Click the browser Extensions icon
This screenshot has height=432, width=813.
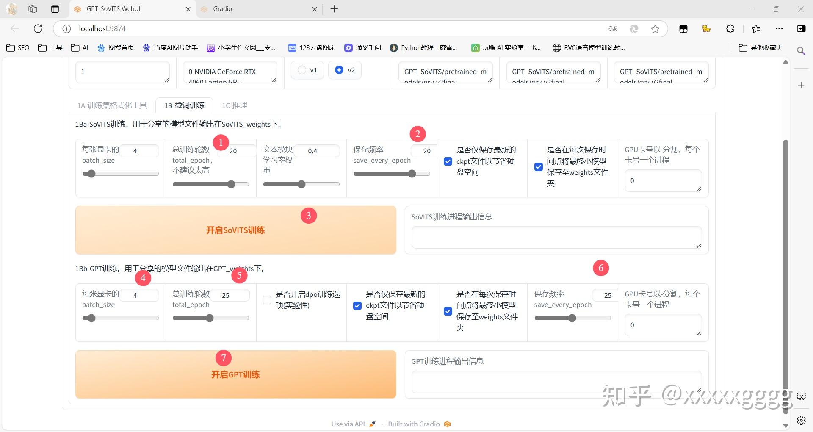pyautogui.click(x=730, y=29)
